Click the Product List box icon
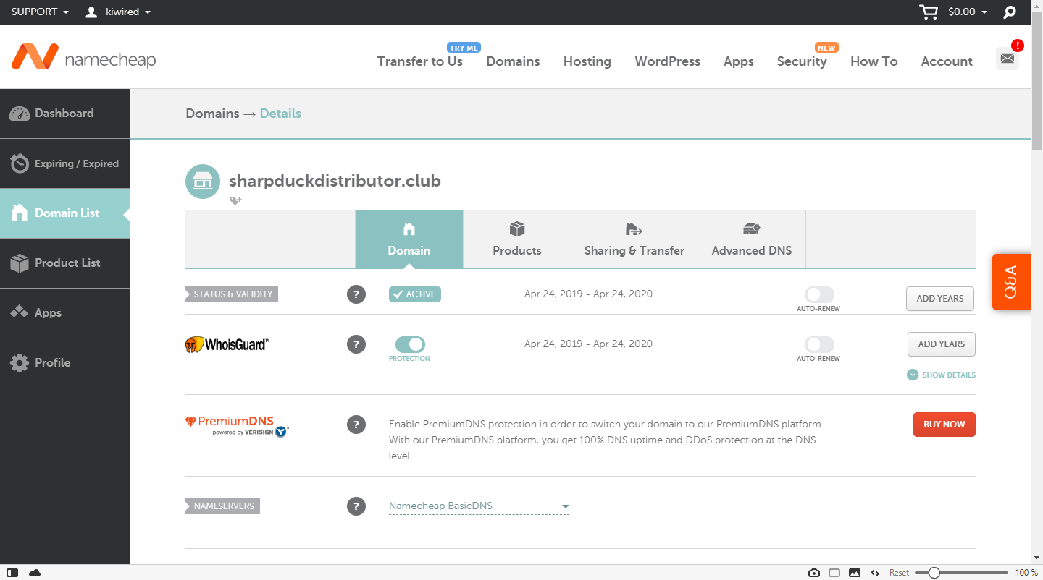The image size is (1043, 580). pos(20,263)
